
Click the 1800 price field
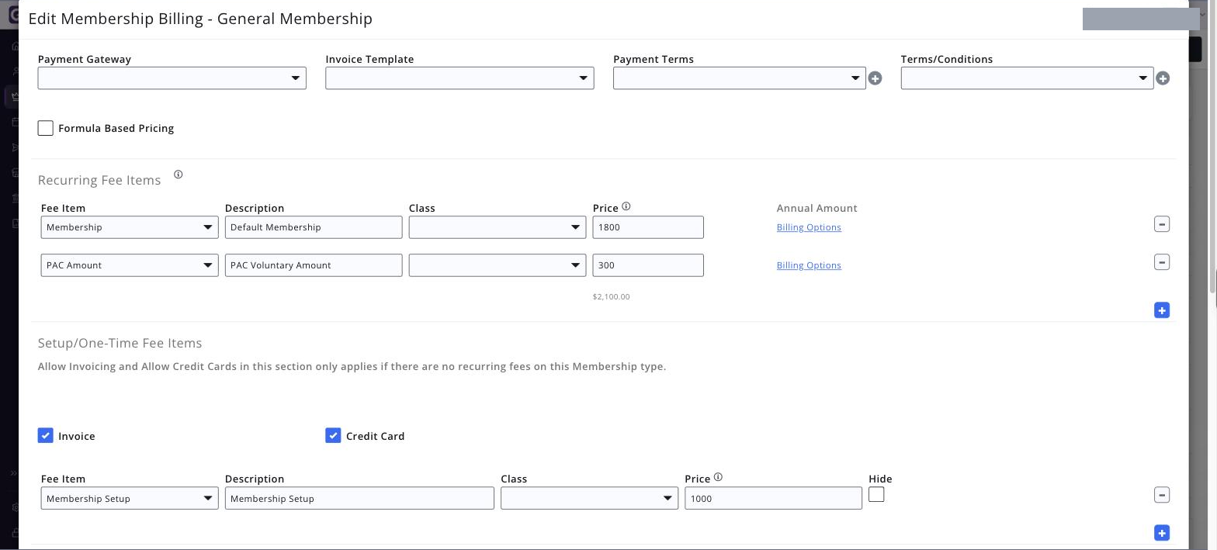(648, 227)
